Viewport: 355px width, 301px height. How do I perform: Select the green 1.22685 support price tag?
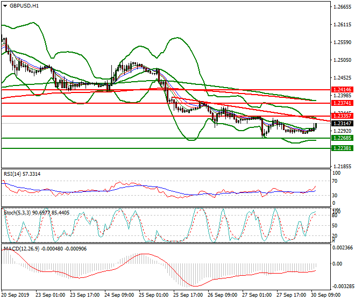pos(342,138)
